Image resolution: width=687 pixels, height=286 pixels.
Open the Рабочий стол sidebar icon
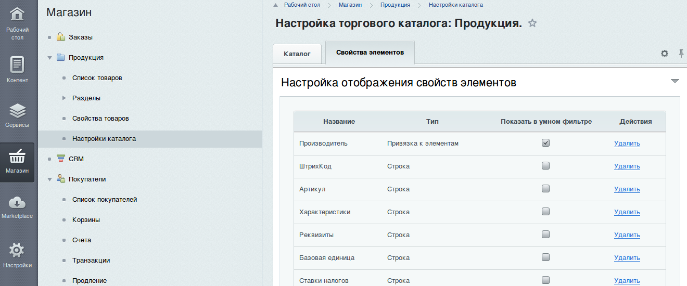pos(17,15)
